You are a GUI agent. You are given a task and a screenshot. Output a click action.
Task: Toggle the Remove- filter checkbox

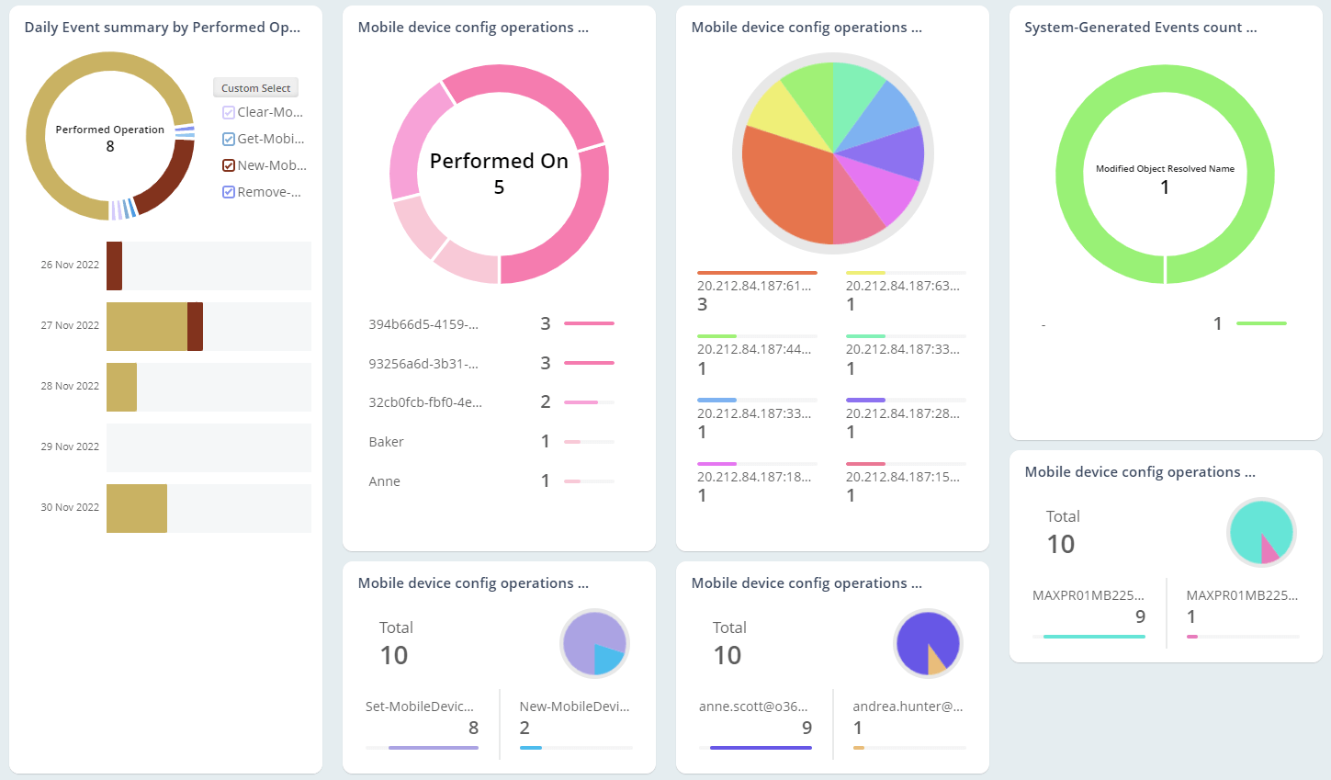(230, 191)
